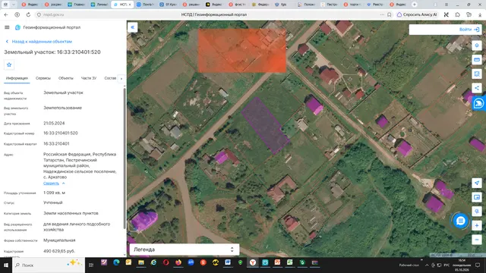Screen dimensions: 486x273
Task: Go back with browser back arrow
Action: coord(6,14)
